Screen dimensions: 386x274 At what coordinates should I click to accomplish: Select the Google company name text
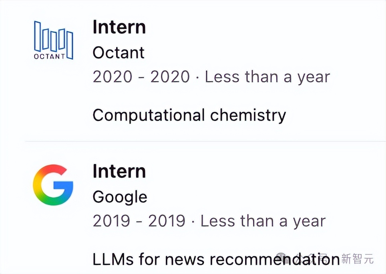[x=120, y=197]
